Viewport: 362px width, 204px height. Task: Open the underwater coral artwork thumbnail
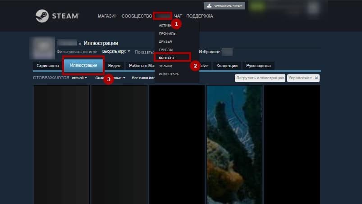tap(234, 145)
